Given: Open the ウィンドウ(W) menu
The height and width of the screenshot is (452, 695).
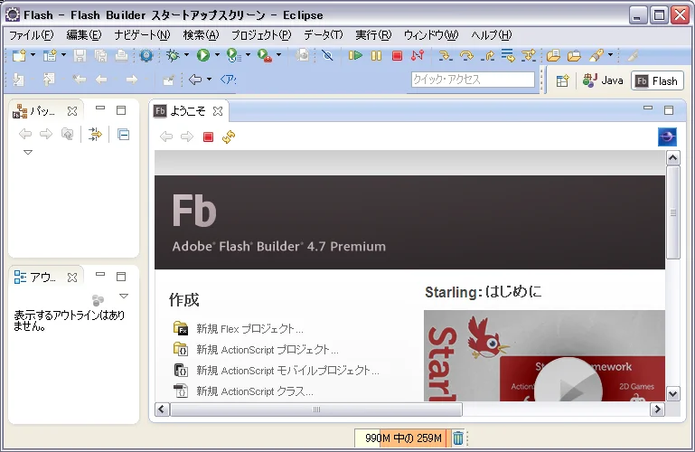Looking at the screenshot, I should pyautogui.click(x=431, y=35).
